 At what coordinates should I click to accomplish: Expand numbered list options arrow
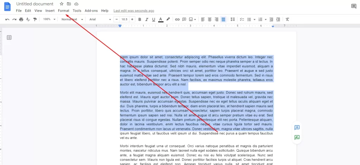pyautogui.click(x=266, y=20)
